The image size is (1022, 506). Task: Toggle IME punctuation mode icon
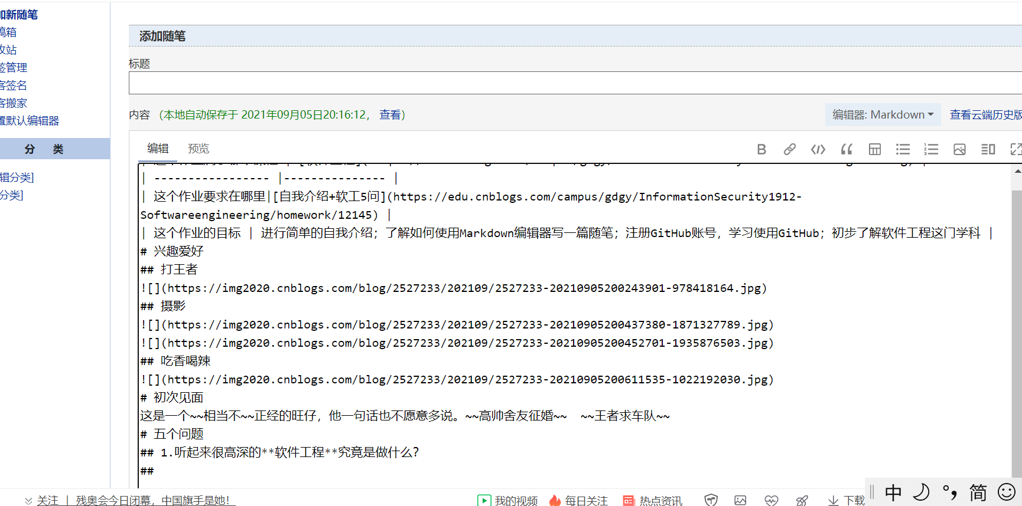(x=950, y=492)
